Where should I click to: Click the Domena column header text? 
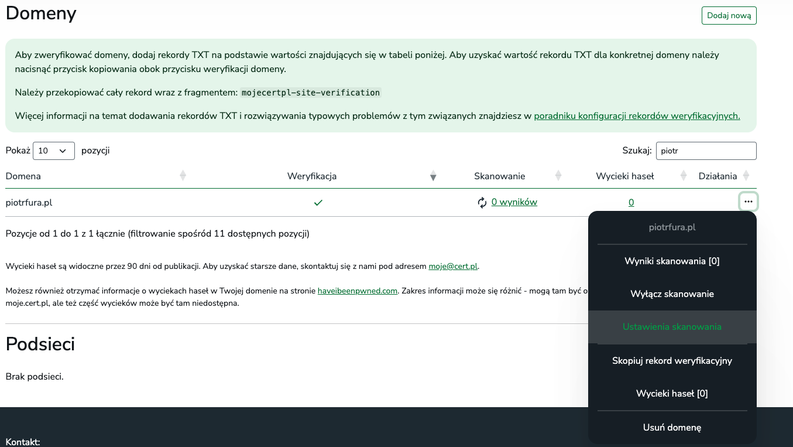click(x=23, y=176)
